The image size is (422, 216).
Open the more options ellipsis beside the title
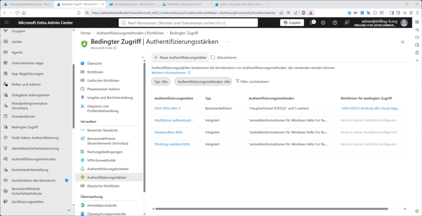(227, 42)
